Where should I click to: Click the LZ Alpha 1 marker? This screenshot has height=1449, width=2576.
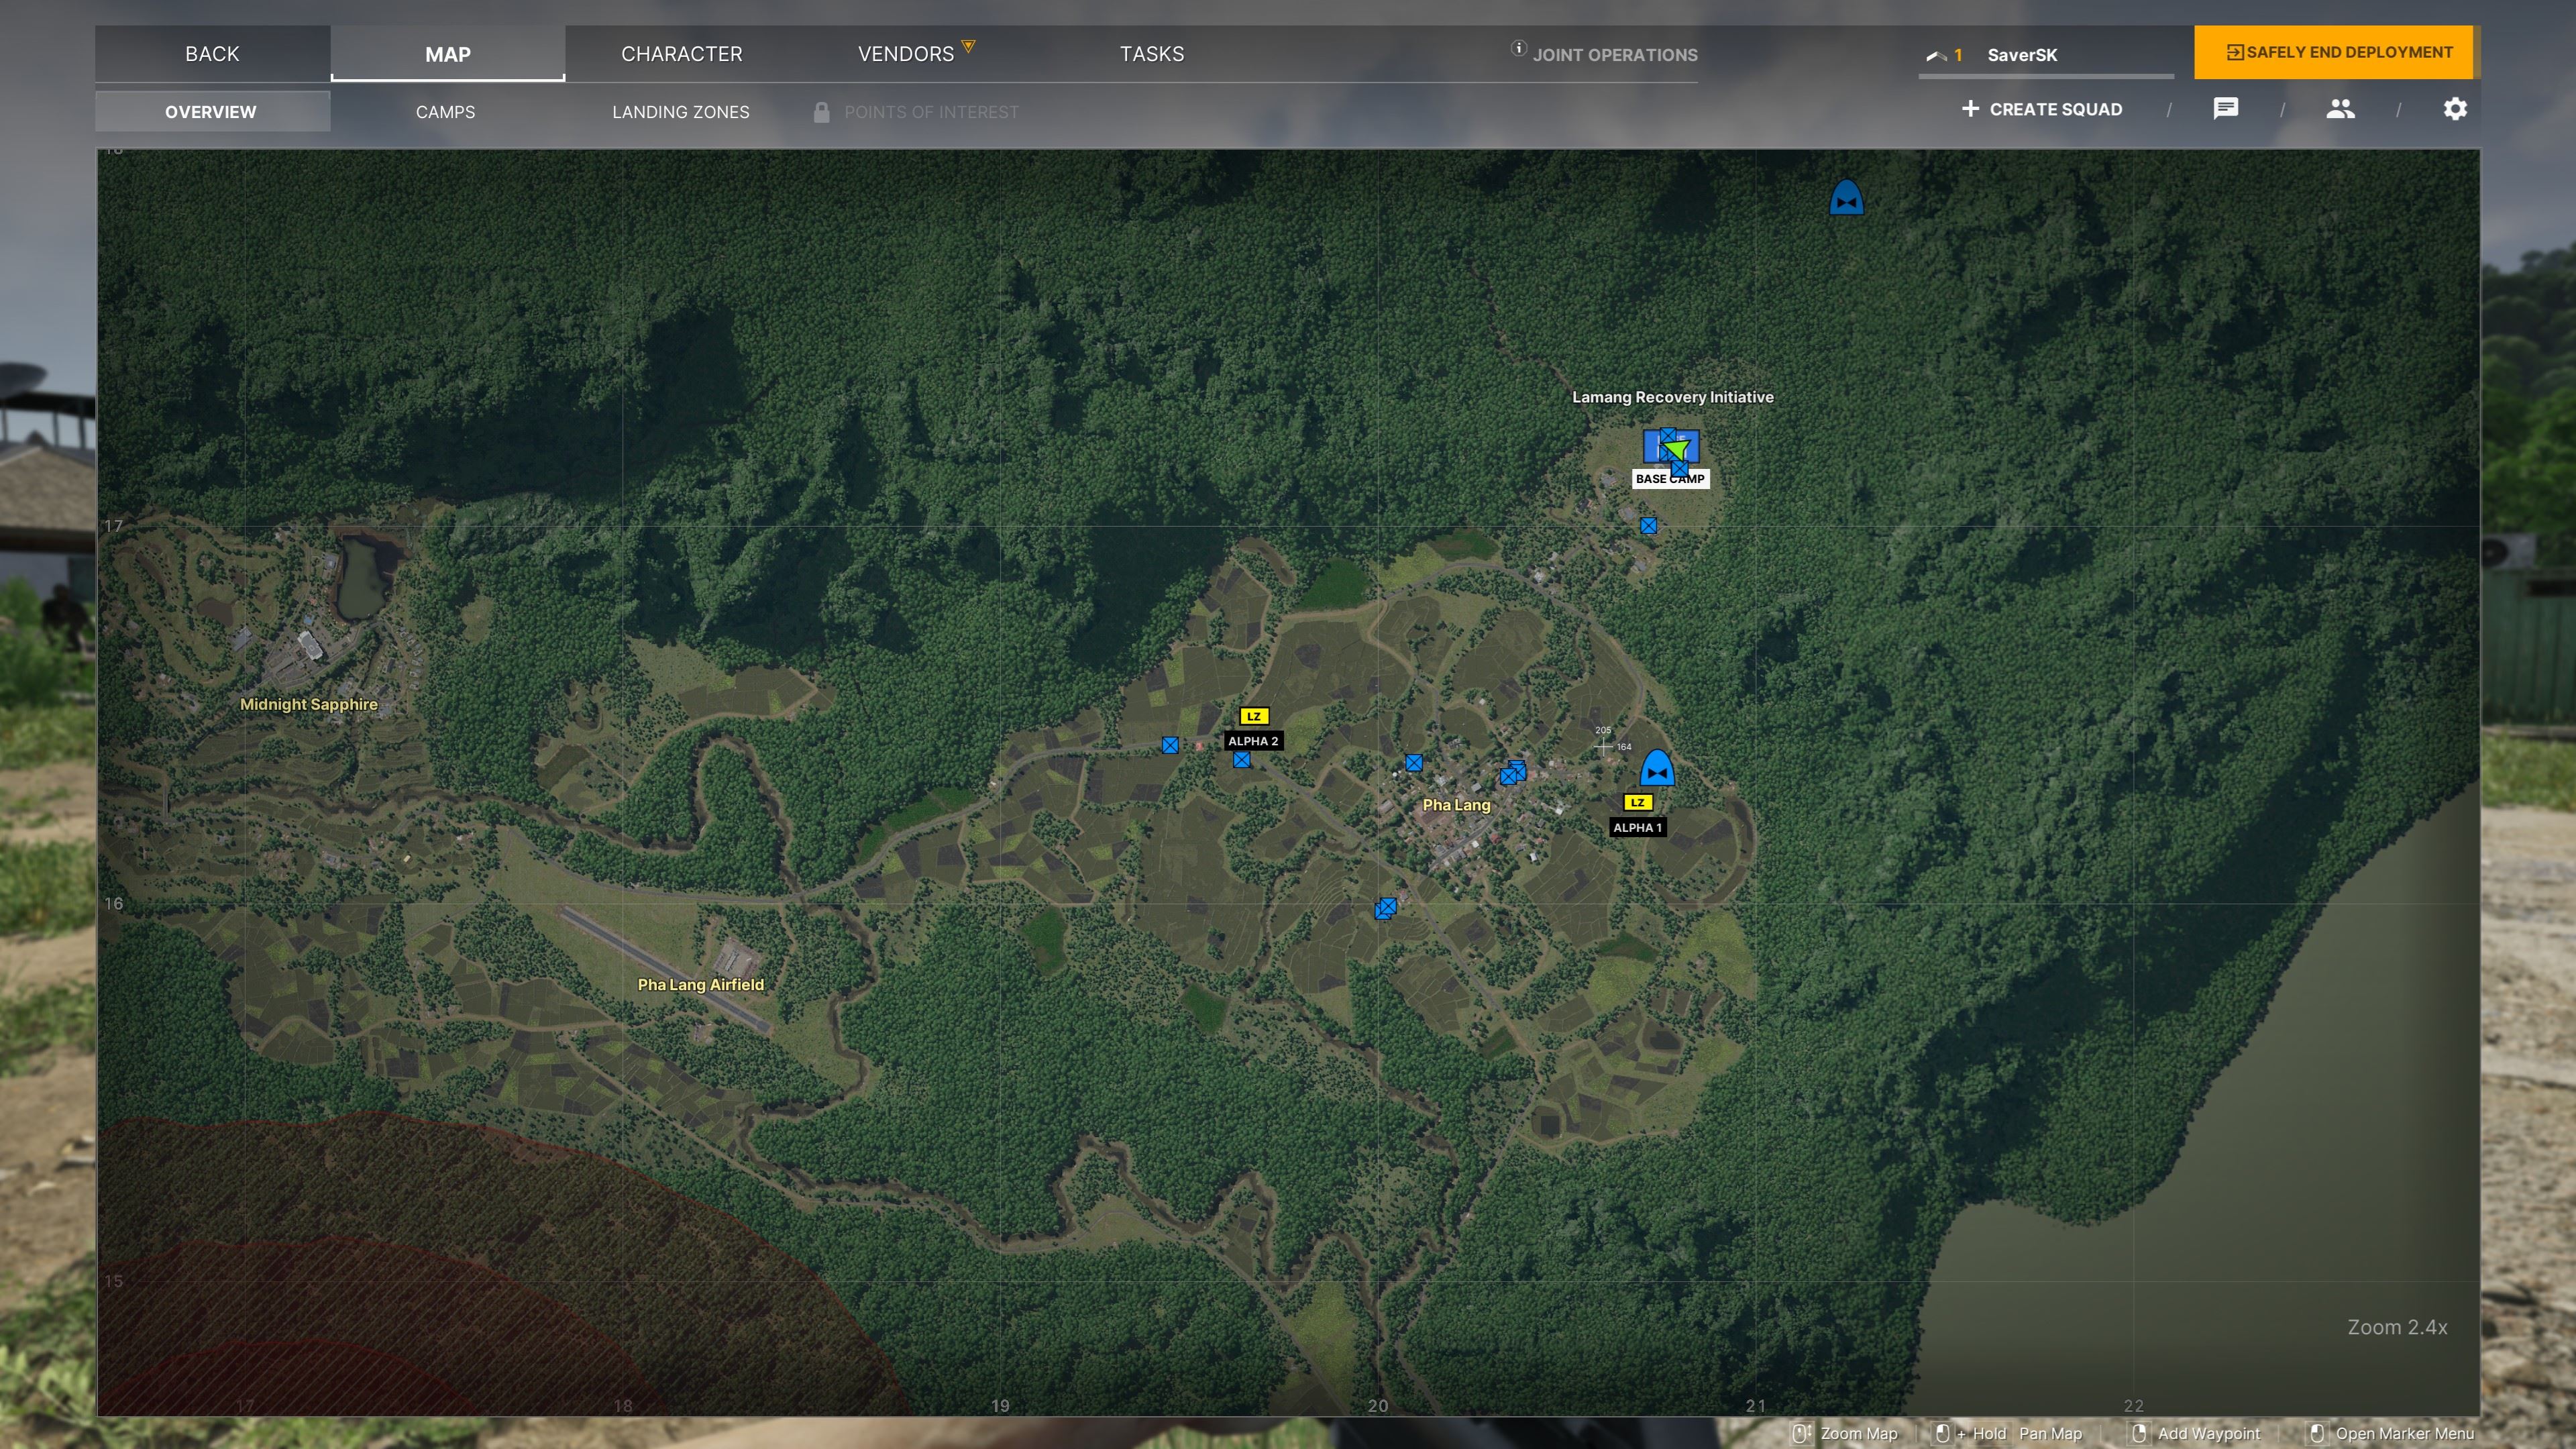coord(1637,803)
